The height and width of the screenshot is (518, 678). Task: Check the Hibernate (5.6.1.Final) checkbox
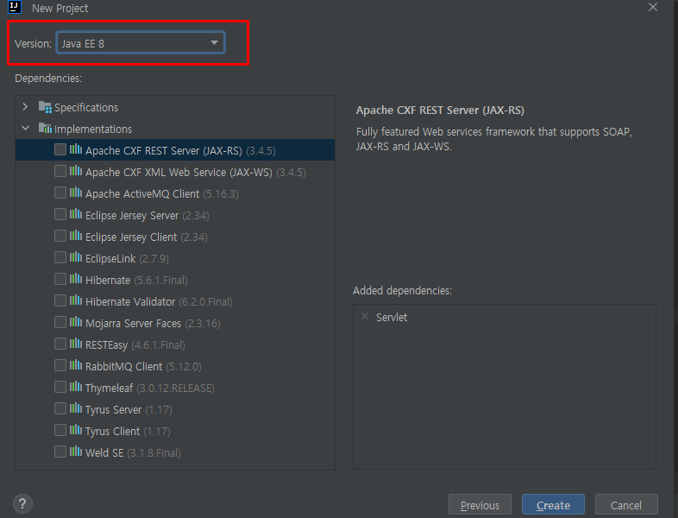click(x=60, y=279)
